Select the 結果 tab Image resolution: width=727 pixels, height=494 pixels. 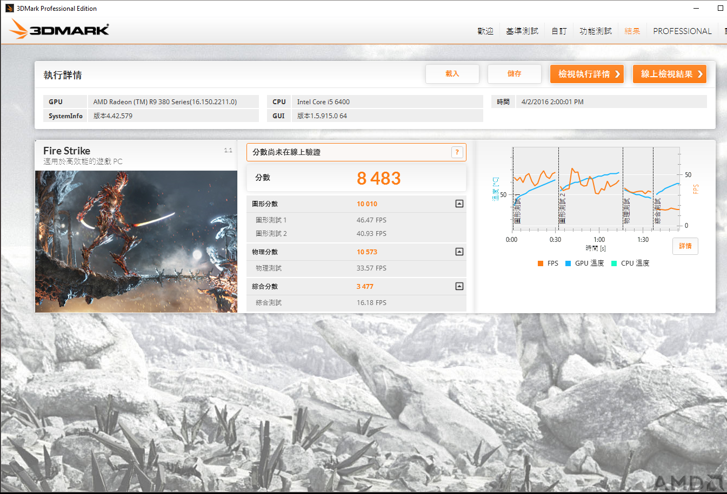coord(632,31)
